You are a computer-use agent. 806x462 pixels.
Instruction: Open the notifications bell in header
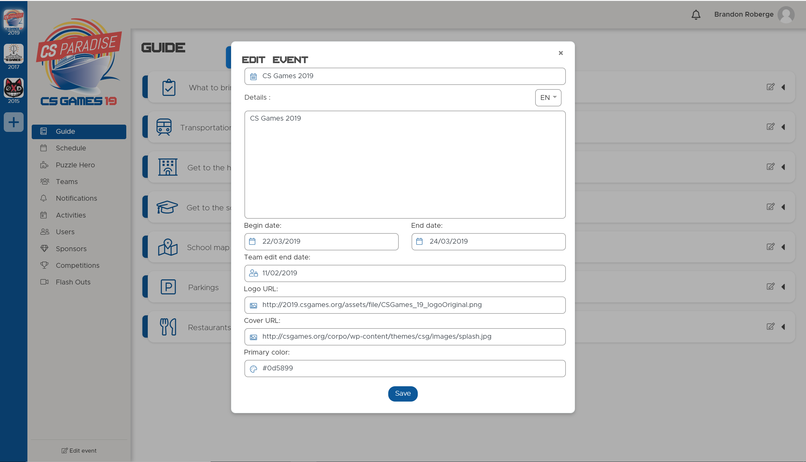(x=696, y=15)
